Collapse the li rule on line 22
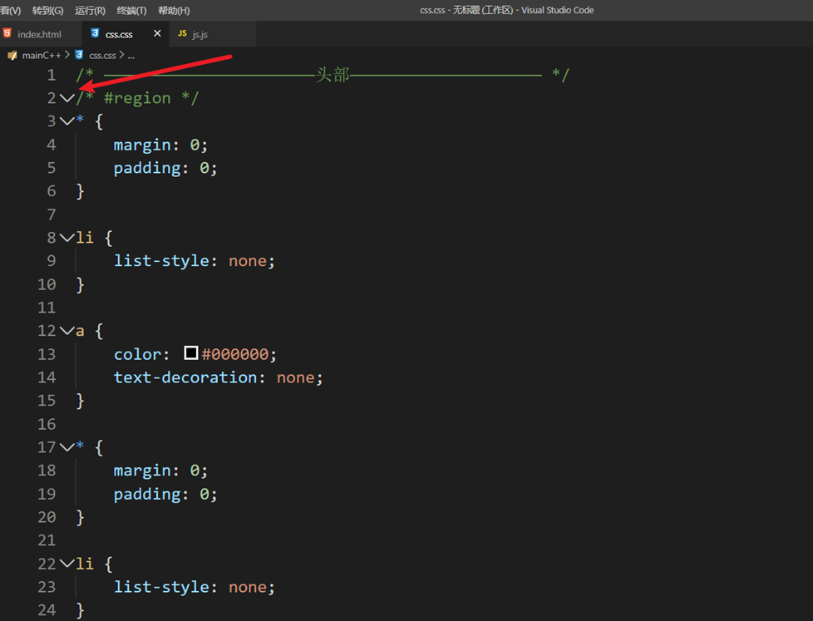 coord(67,563)
